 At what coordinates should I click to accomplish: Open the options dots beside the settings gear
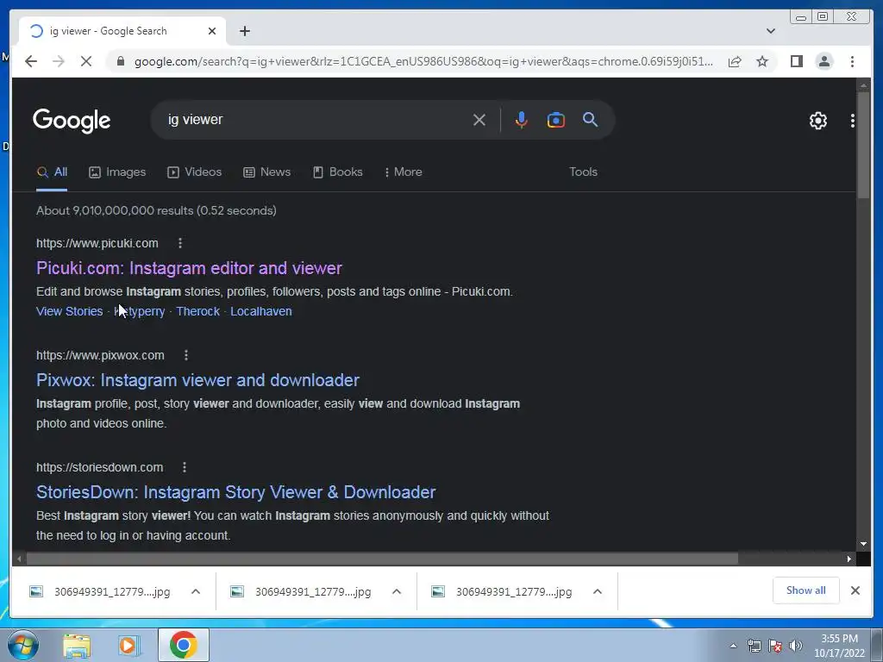pos(852,121)
